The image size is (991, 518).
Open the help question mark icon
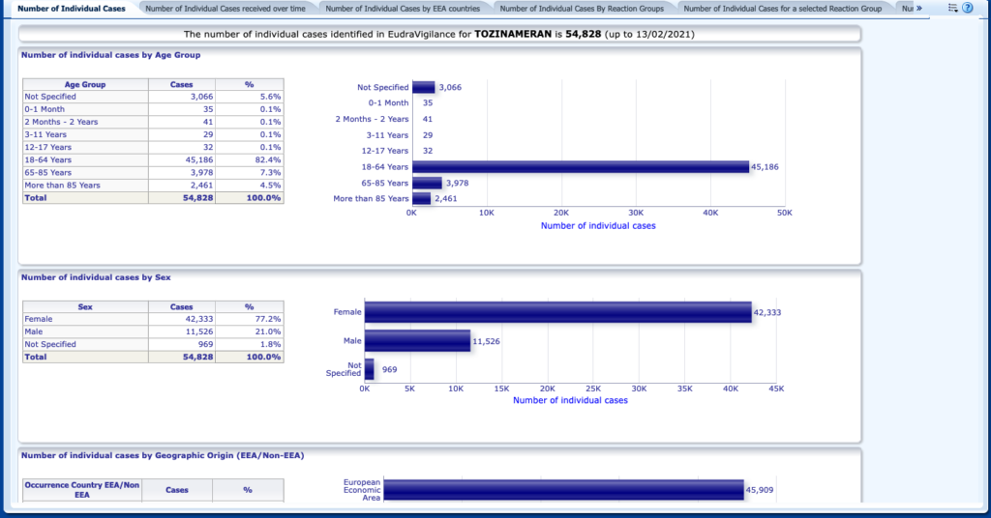pos(967,8)
